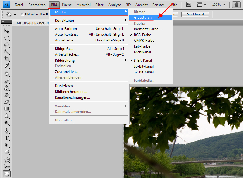Enable 'Bildlauf in allen Fenstern' checkbox
Screen dimensions: 243x178
tap(22, 15)
